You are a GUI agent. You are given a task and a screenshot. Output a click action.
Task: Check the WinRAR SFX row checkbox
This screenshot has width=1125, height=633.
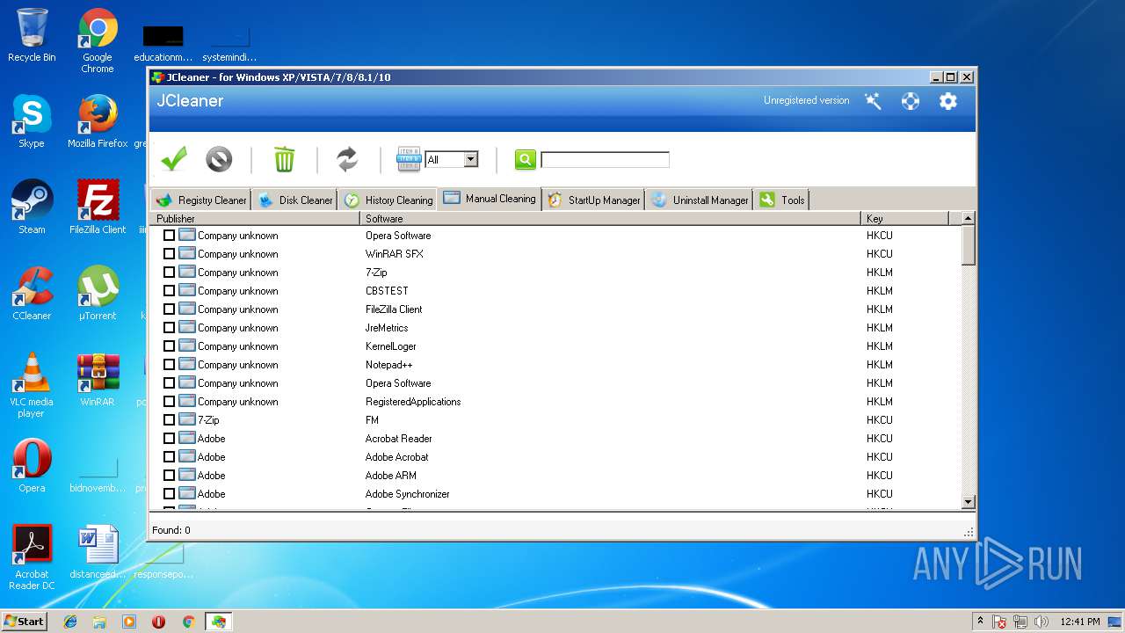coord(169,254)
